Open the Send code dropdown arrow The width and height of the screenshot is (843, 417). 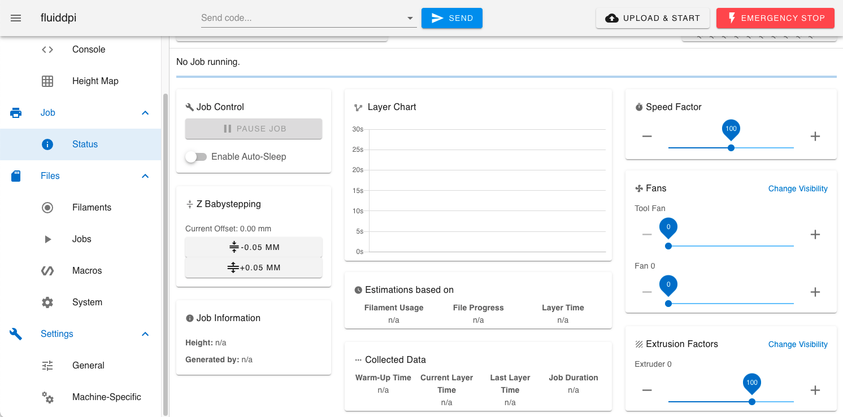tap(410, 19)
